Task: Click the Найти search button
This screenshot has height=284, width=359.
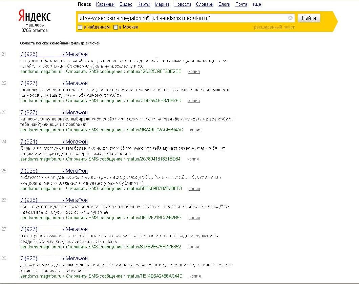Action: [309, 18]
